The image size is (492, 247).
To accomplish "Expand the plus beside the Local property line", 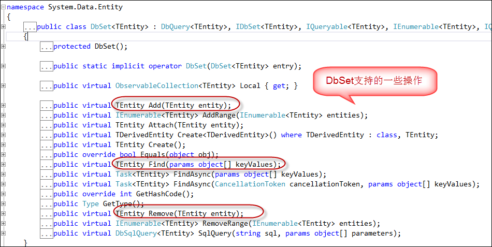I will pyautogui.click(x=4, y=85).
